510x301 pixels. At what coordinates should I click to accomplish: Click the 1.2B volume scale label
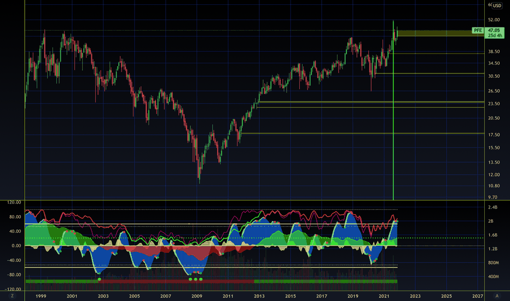click(492, 248)
